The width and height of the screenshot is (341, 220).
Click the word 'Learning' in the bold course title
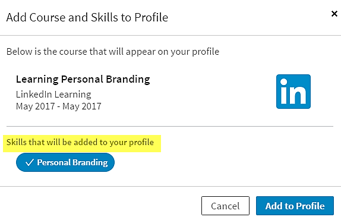(x=37, y=80)
